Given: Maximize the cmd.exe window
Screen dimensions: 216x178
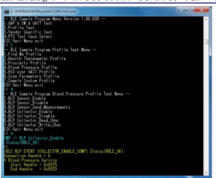Looking at the screenshot, I should tap(190, 10).
